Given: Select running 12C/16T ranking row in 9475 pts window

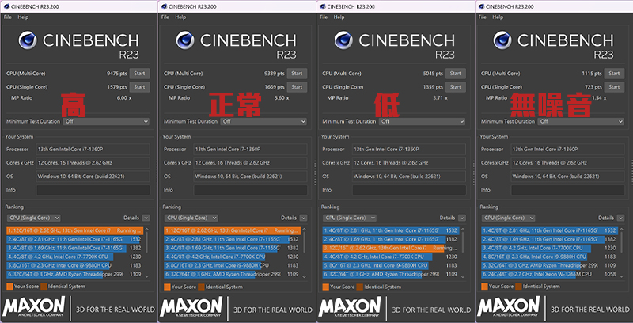Looking at the screenshot, I should point(74,230).
